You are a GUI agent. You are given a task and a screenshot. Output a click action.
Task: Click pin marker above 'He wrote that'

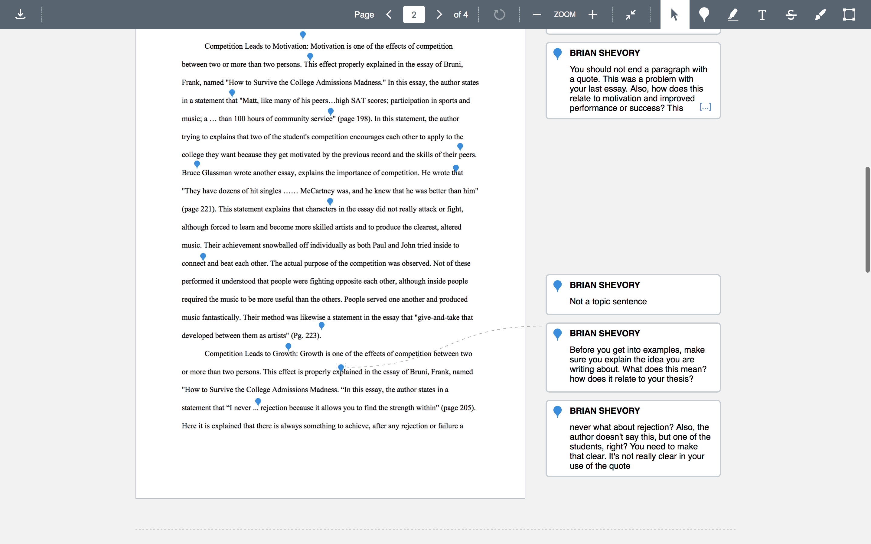click(x=456, y=168)
